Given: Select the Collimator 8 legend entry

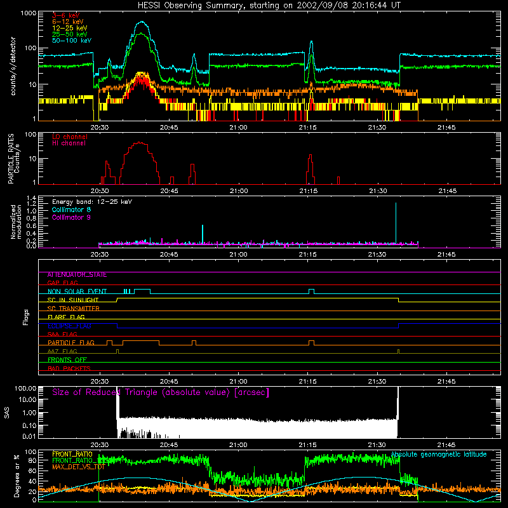Looking at the screenshot, I should (71, 210).
